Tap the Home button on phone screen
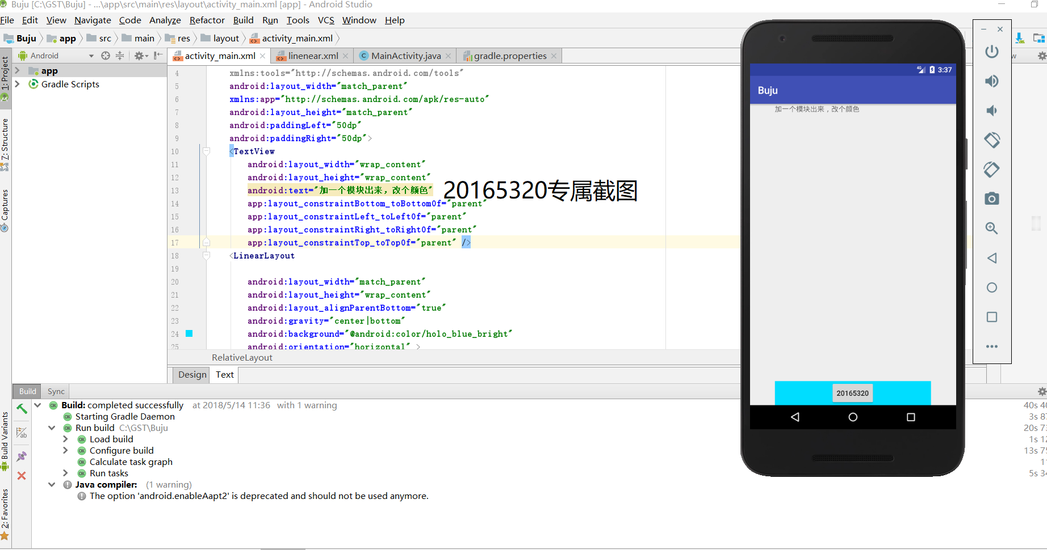The width and height of the screenshot is (1047, 550). pyautogui.click(x=853, y=417)
